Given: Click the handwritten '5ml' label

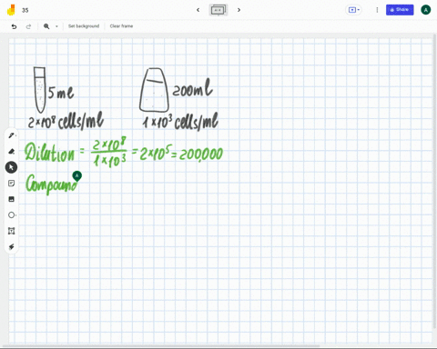Looking at the screenshot, I should coord(60,93).
